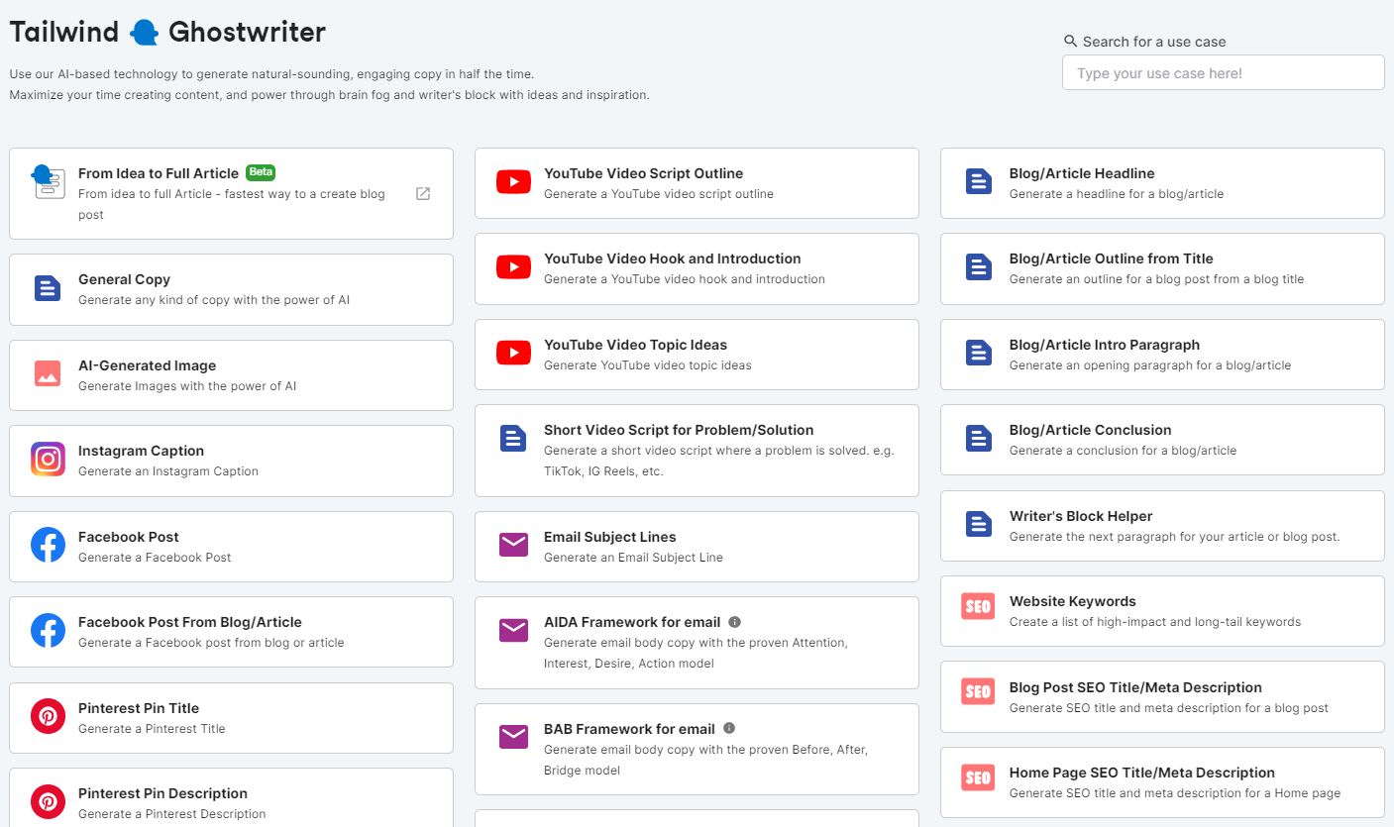Open Facebook Post From Blog/Article title
1394x827 pixels.
point(190,622)
